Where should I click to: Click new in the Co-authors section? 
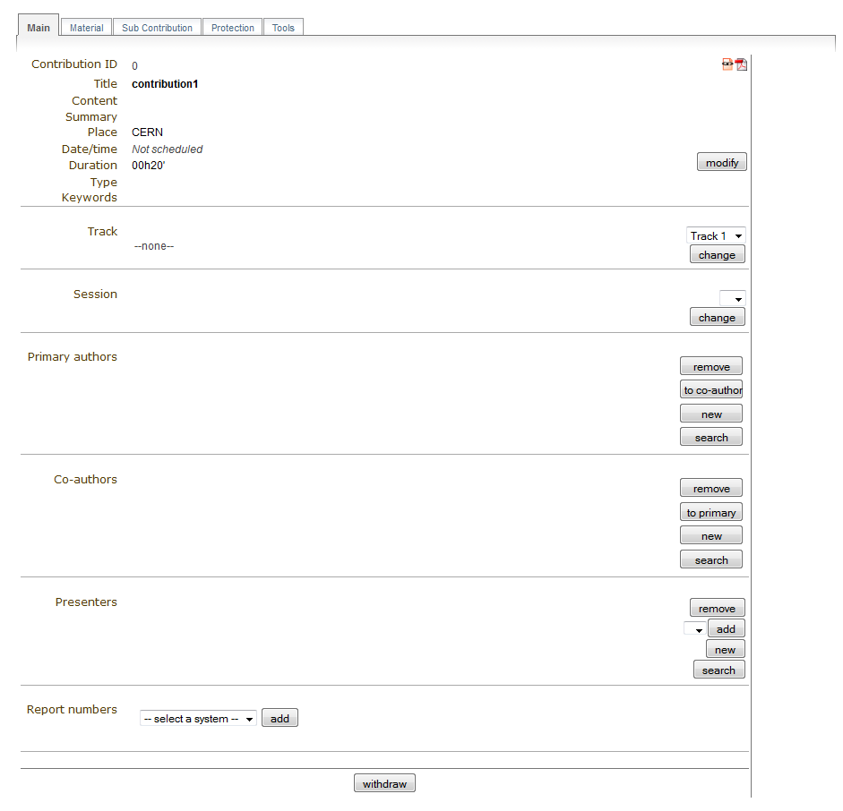(711, 536)
